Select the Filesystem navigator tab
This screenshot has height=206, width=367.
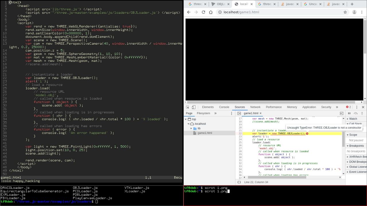[203, 113]
